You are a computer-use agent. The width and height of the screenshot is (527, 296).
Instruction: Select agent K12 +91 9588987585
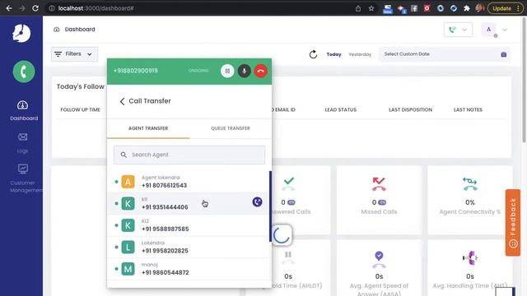(x=189, y=225)
